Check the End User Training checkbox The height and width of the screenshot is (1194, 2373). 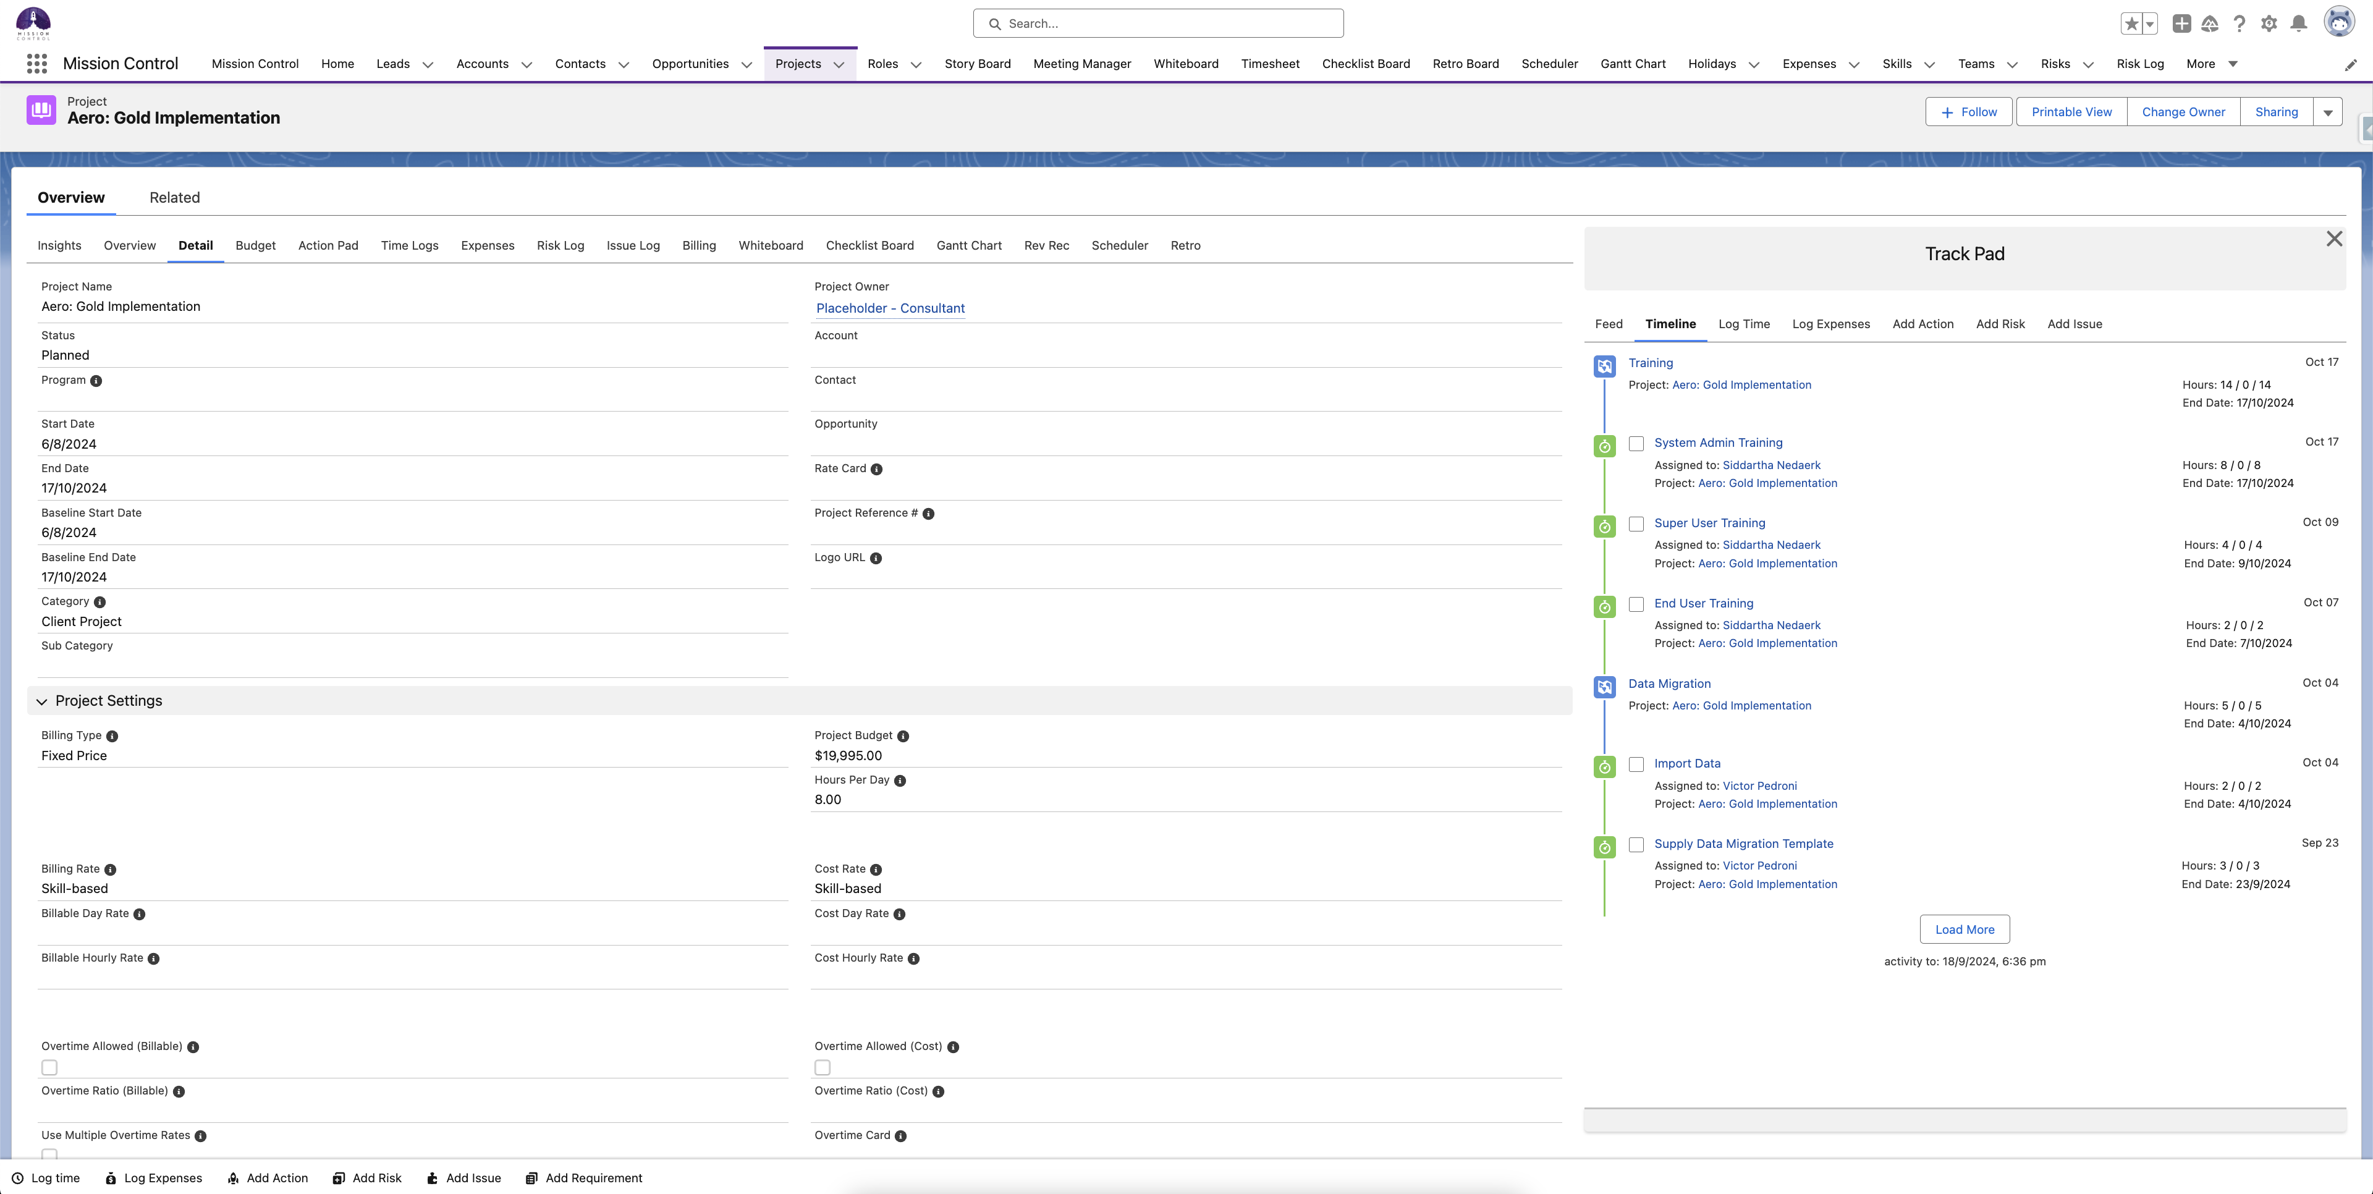click(1636, 604)
